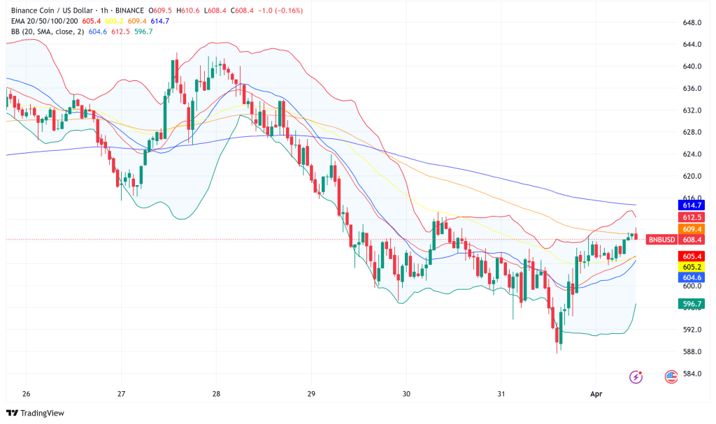Click the 636.0 price axis label
Viewport: 716px width, 424px height.
point(692,88)
